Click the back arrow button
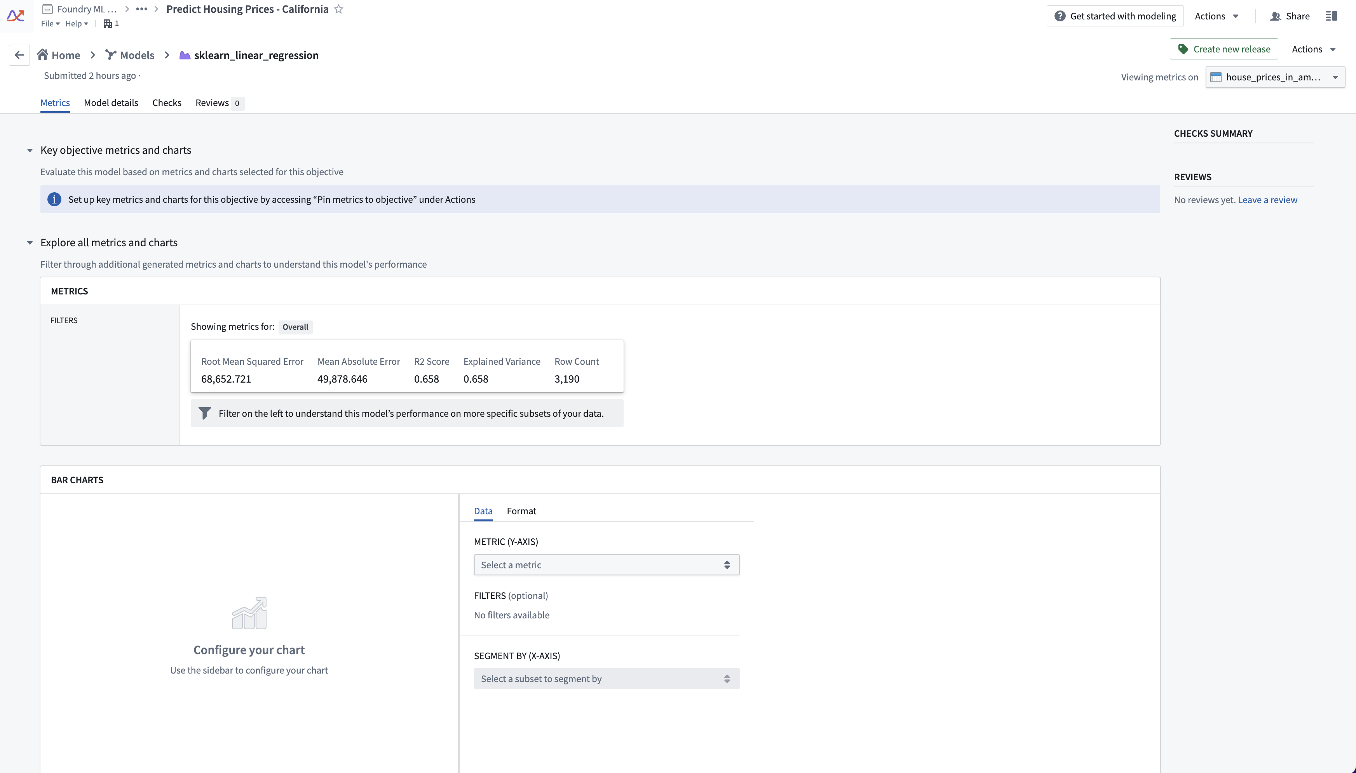This screenshot has width=1356, height=773. coord(20,55)
